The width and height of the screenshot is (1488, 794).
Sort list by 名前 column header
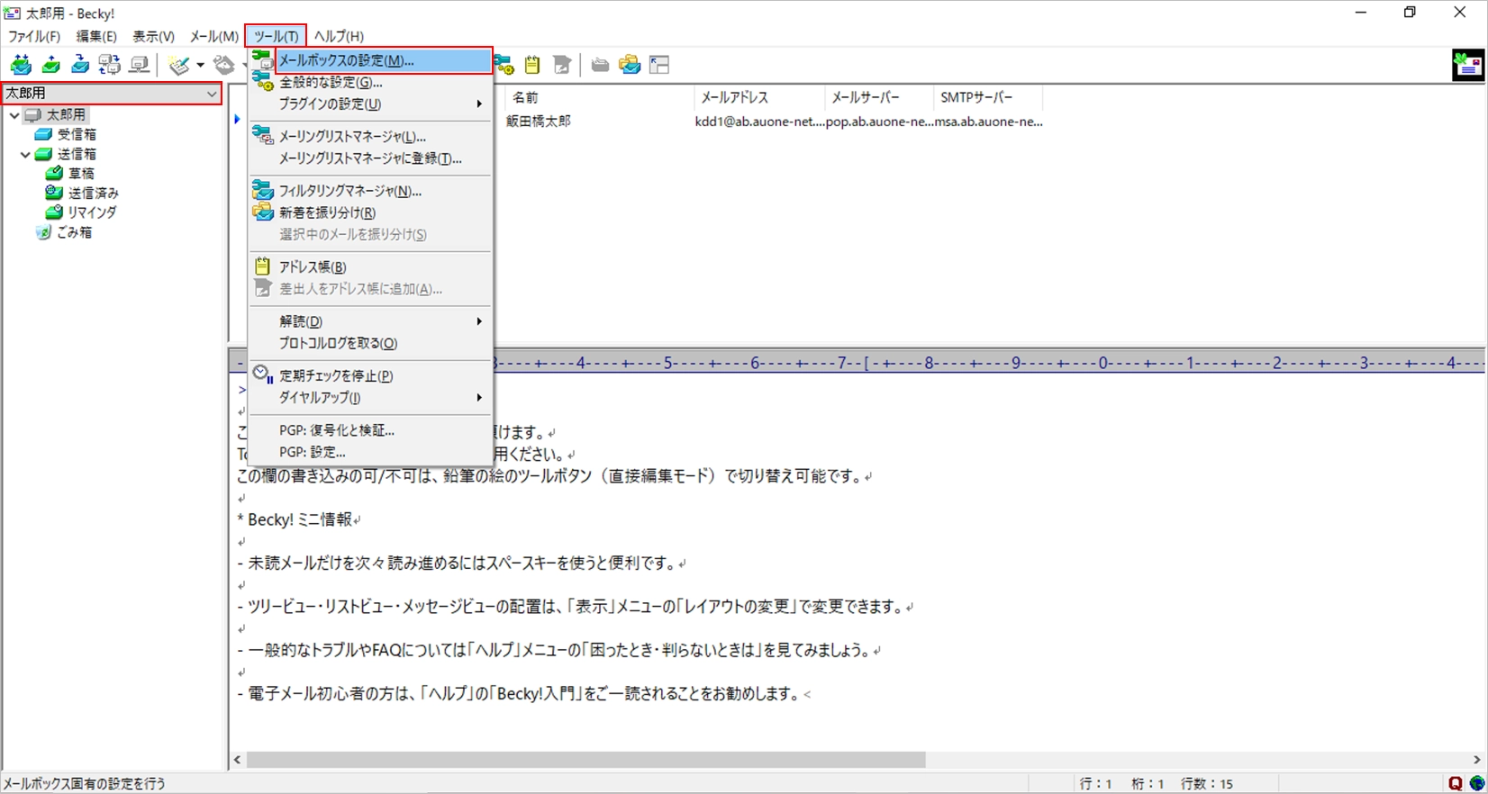click(x=599, y=97)
